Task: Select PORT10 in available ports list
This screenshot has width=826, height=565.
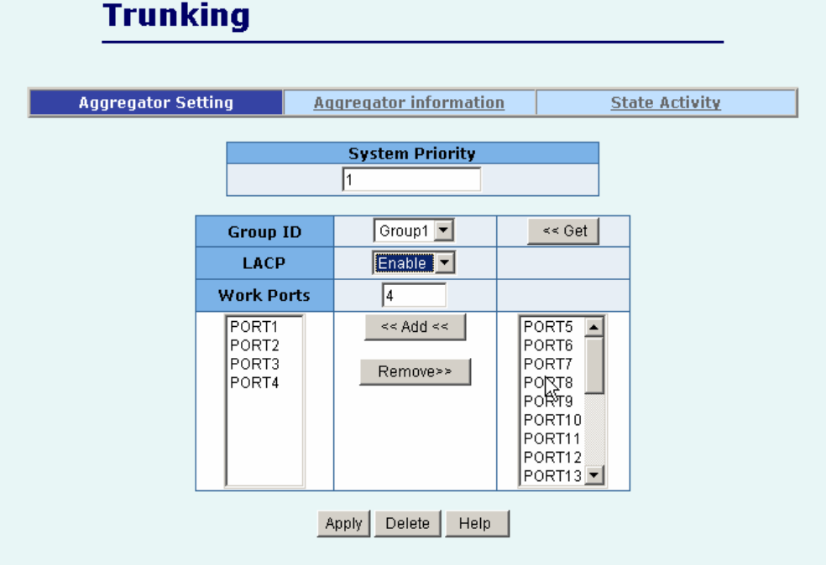Action: (x=552, y=420)
